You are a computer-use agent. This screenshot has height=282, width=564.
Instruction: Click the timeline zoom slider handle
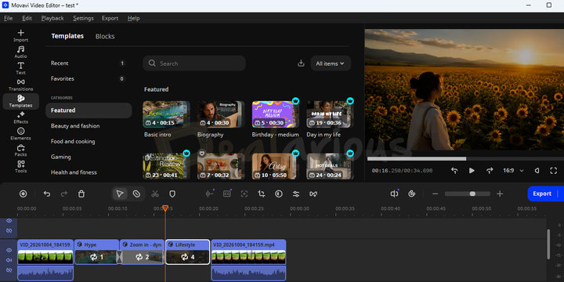pyautogui.click(x=472, y=194)
